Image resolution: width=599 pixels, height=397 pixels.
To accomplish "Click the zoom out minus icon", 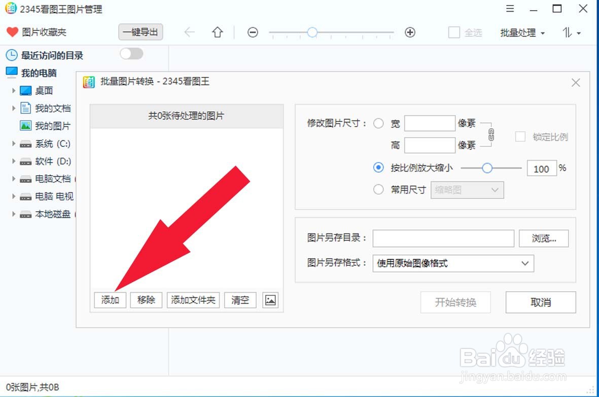I will click(253, 32).
